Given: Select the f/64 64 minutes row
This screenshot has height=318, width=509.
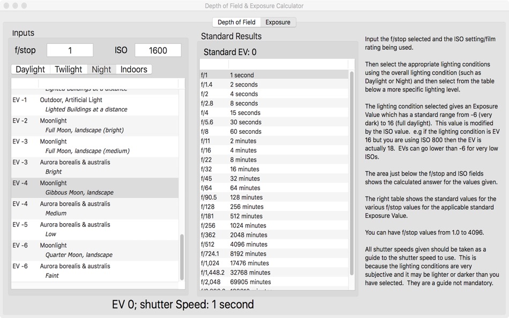Looking at the screenshot, I should tap(274, 188).
